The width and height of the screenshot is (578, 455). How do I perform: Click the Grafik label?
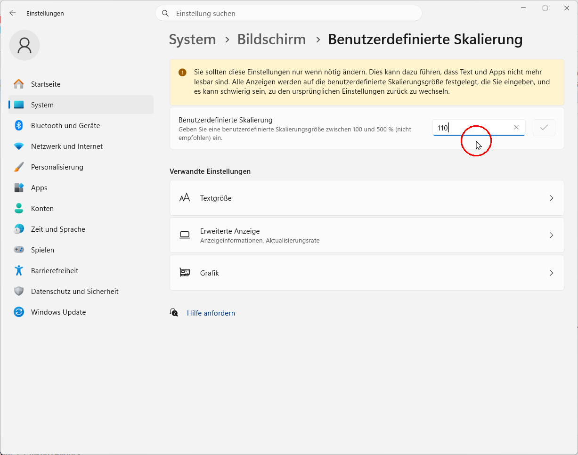[210, 273]
